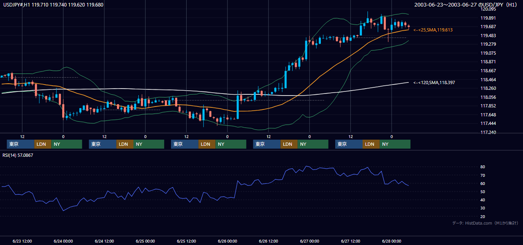Click price axis value 118.871
The height and width of the screenshot is (245, 523).
tap(488, 62)
